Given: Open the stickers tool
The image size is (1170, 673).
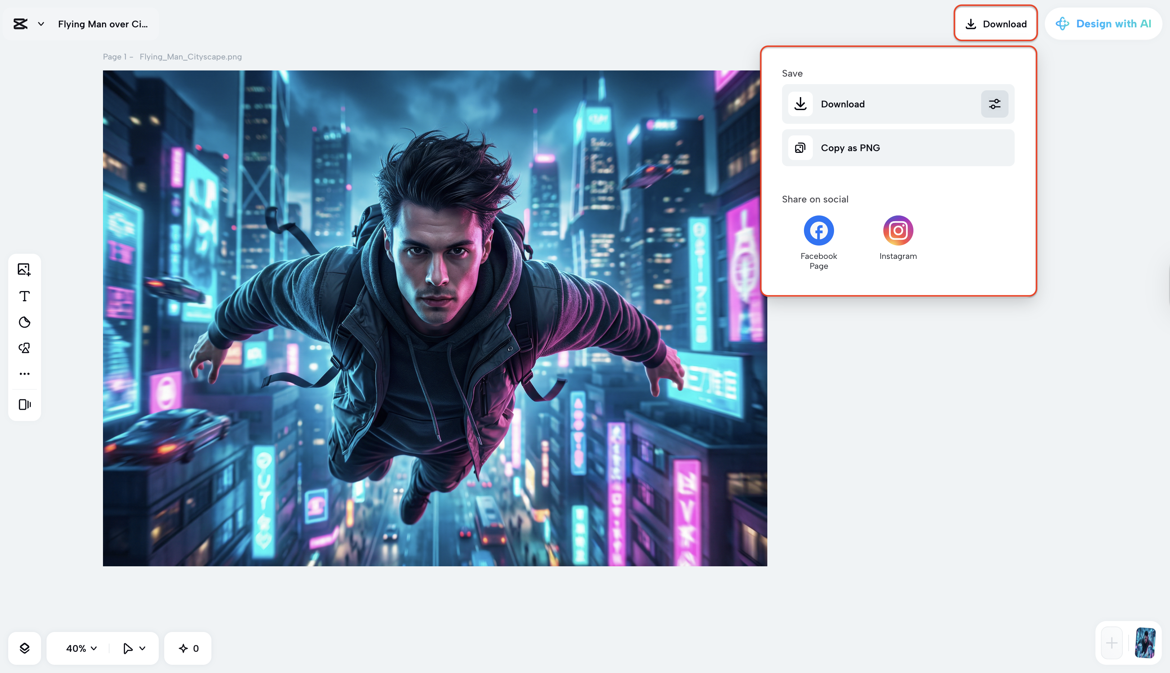Looking at the screenshot, I should (x=25, y=322).
